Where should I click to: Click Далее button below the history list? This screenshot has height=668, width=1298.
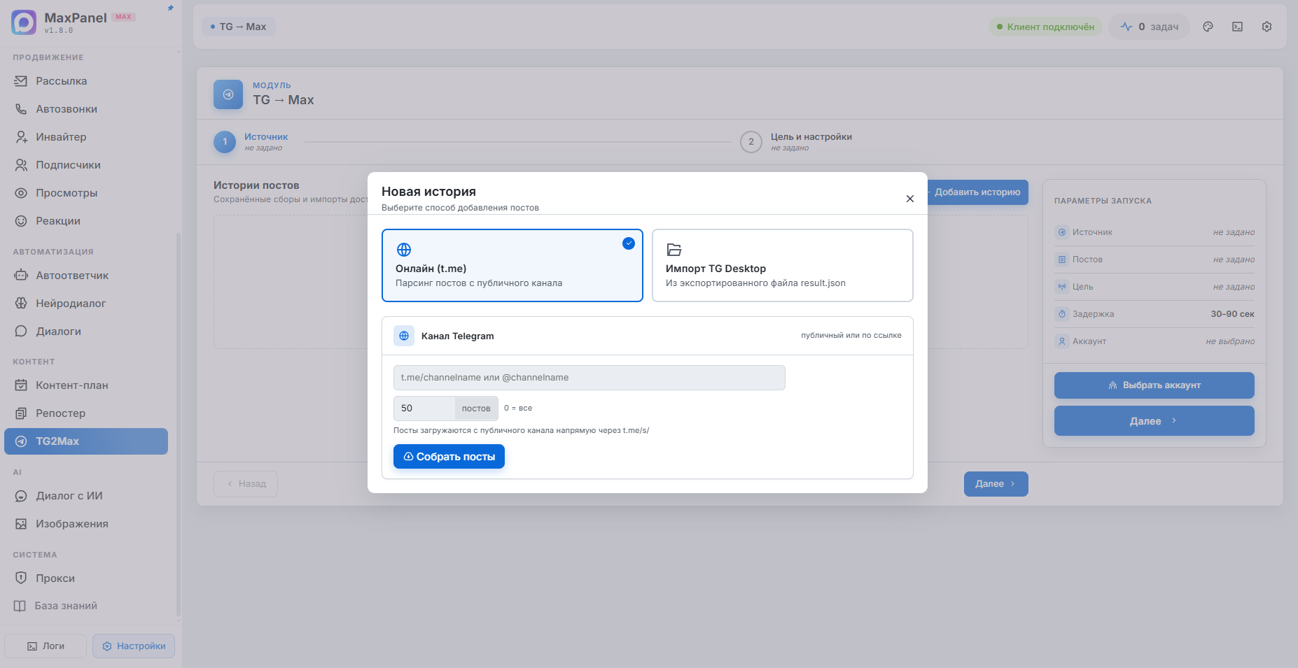tap(996, 484)
